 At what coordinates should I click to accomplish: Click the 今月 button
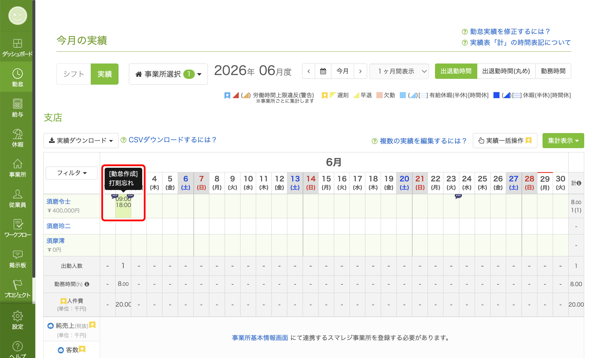(343, 71)
